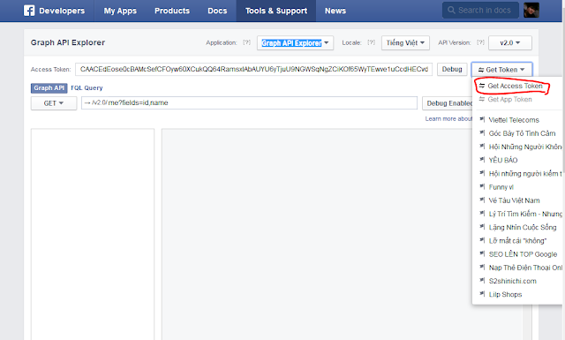
Task: Open the Tools & Support menu
Action: 276,11
